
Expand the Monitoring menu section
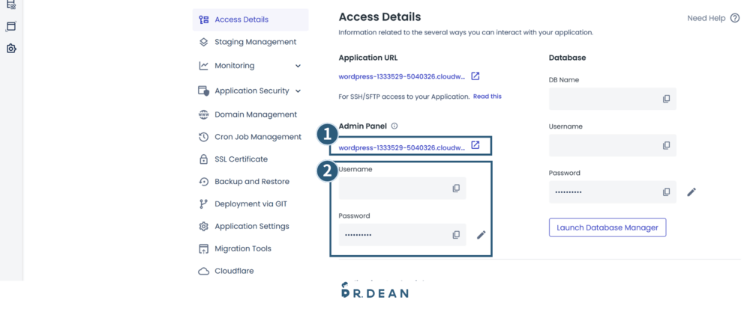point(298,66)
